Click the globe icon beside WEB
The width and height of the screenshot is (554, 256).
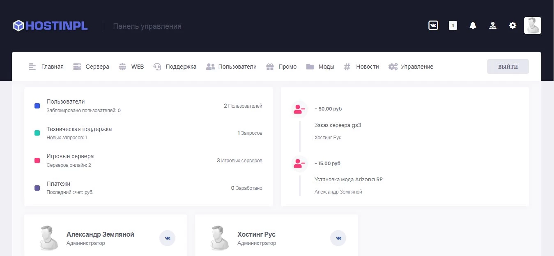tap(122, 67)
